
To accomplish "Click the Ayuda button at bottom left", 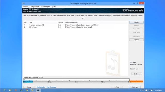I will [x=29, y=87].
